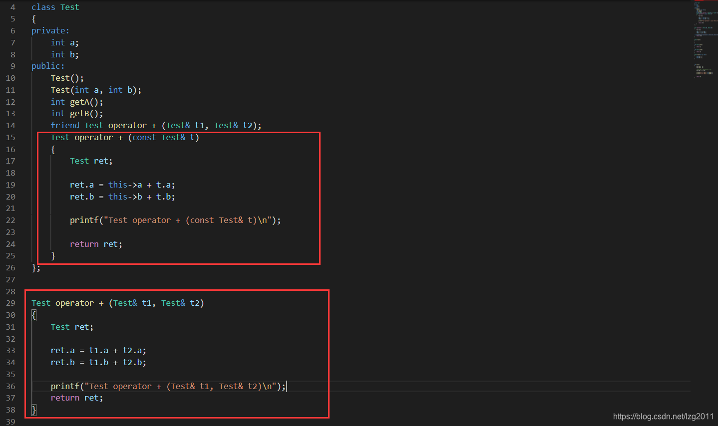Click the 'Test();' default constructor declaration
The width and height of the screenshot is (718, 426).
[x=67, y=78]
